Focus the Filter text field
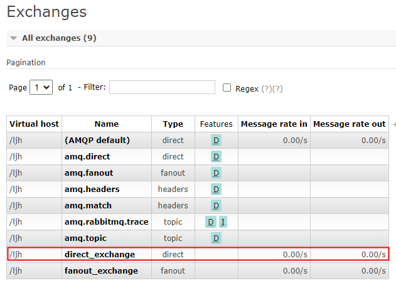The width and height of the screenshot is (396, 283). pos(162,87)
